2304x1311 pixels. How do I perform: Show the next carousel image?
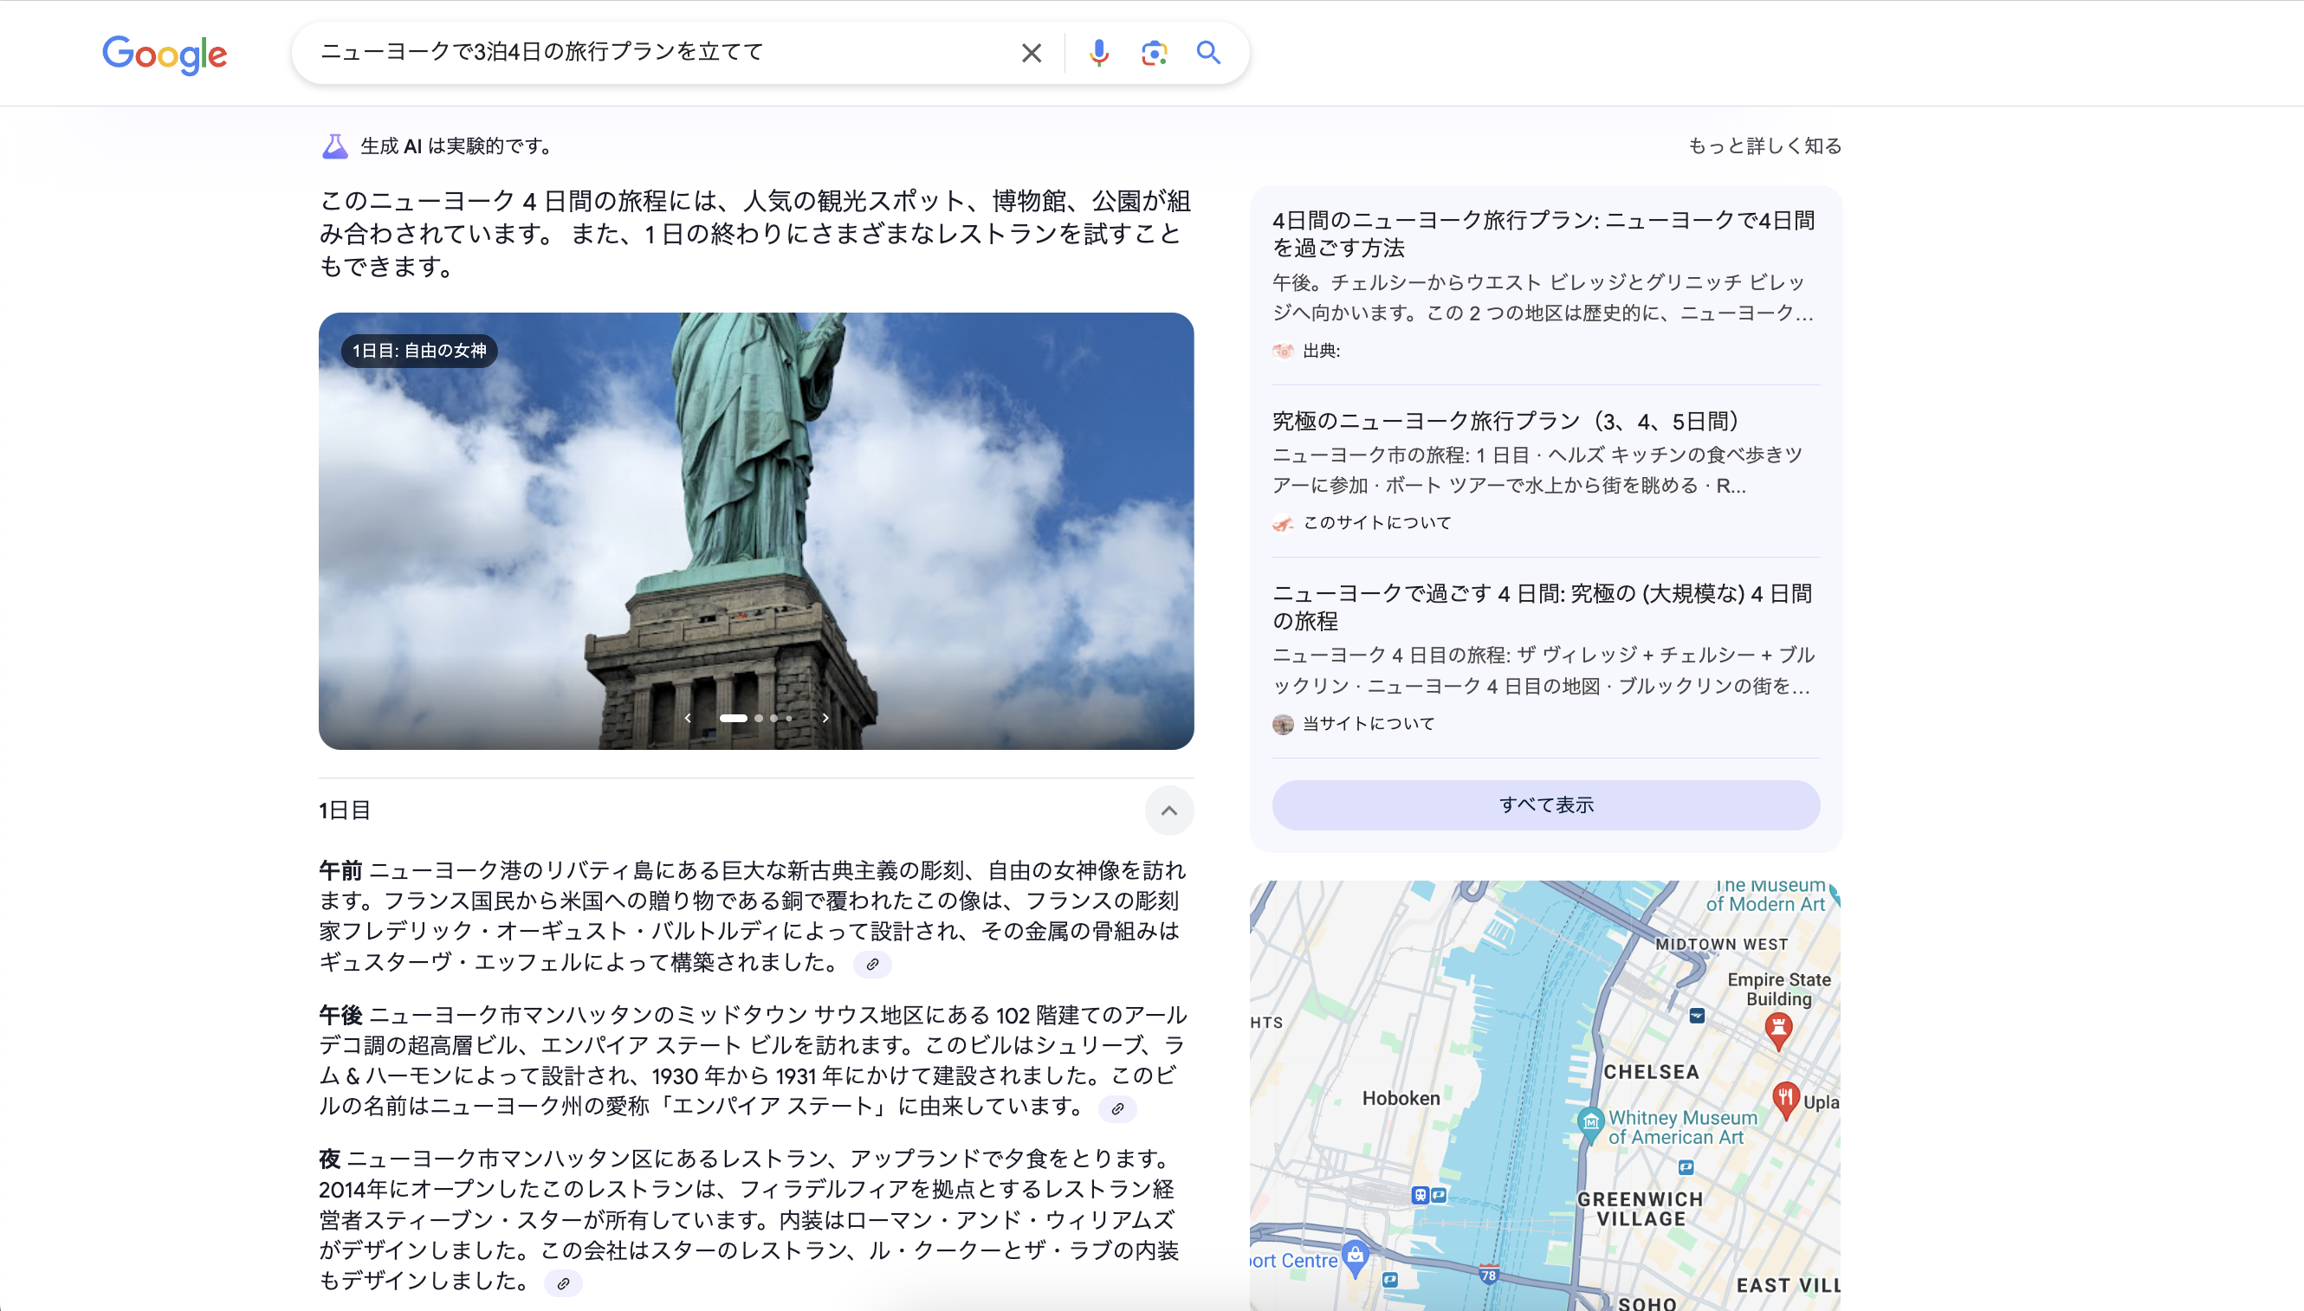click(825, 718)
